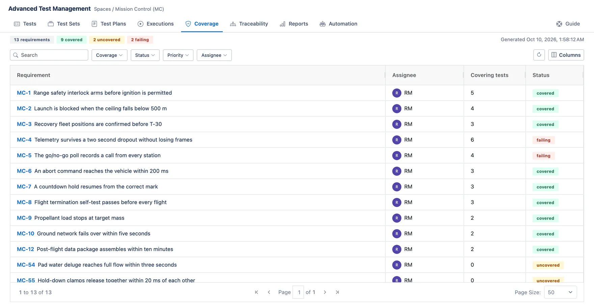Open the Assignee filter dropdown

pyautogui.click(x=214, y=55)
